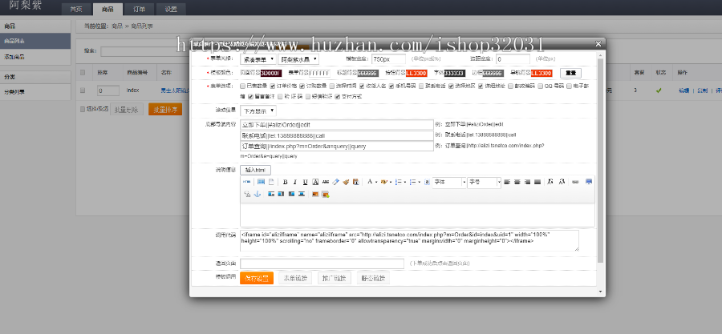Enable the 选择时间 checkbox

pos(332,86)
